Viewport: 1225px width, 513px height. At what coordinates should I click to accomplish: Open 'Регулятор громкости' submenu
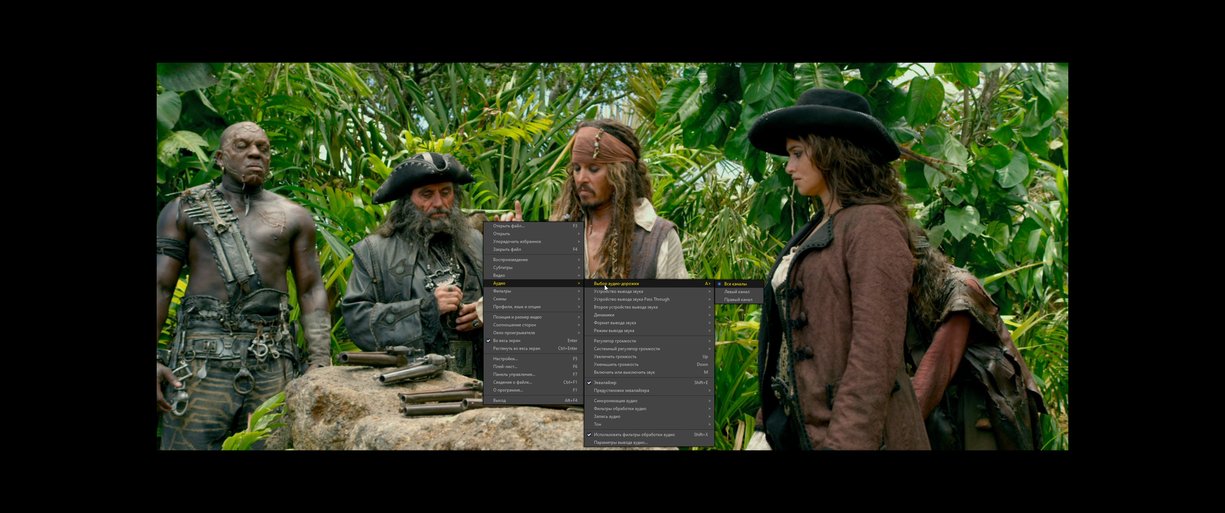pyautogui.click(x=614, y=341)
